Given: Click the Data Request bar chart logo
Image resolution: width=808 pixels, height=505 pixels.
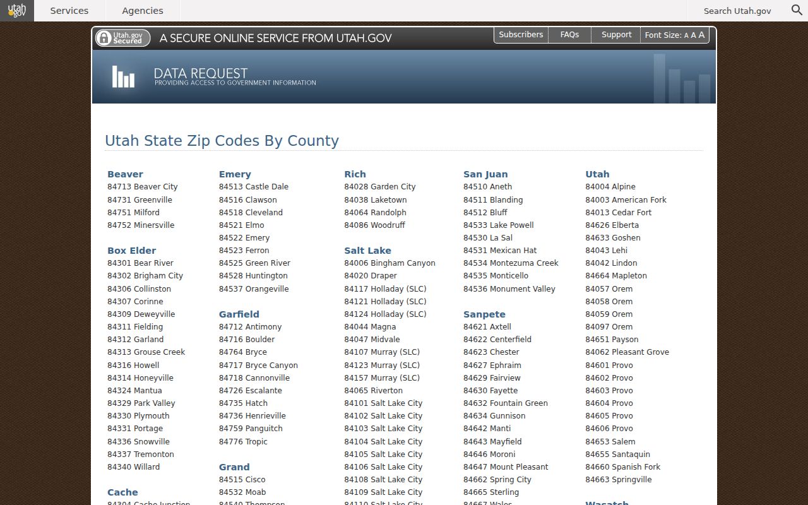Looking at the screenshot, I should tap(123, 76).
